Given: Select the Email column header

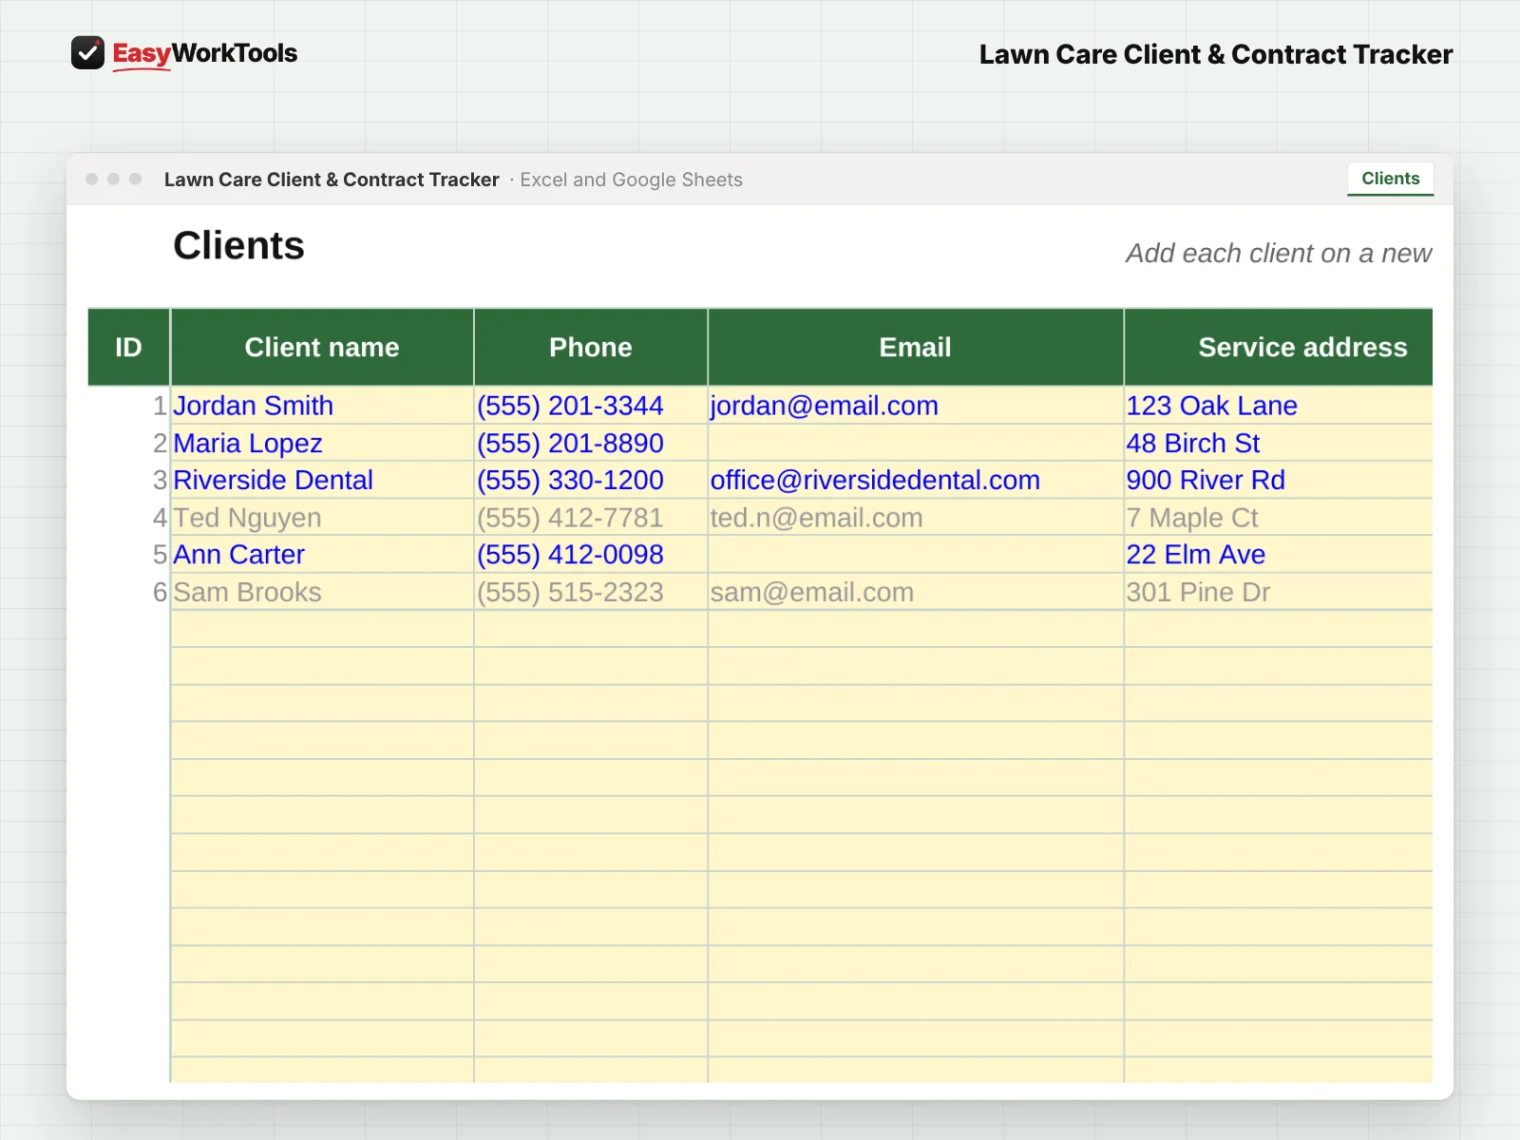Looking at the screenshot, I should point(915,347).
